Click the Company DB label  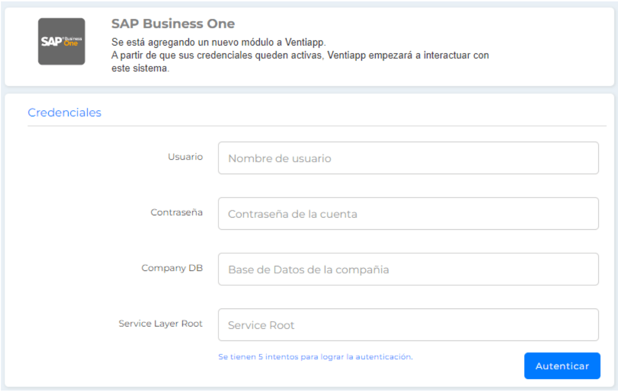[172, 268]
